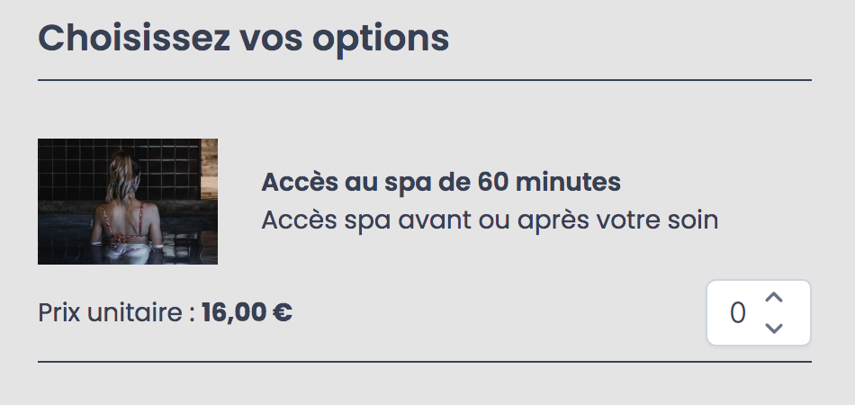Image resolution: width=855 pixels, height=405 pixels.
Task: Click the dark tiled wall in the photo
Action: pyautogui.click(x=169, y=164)
